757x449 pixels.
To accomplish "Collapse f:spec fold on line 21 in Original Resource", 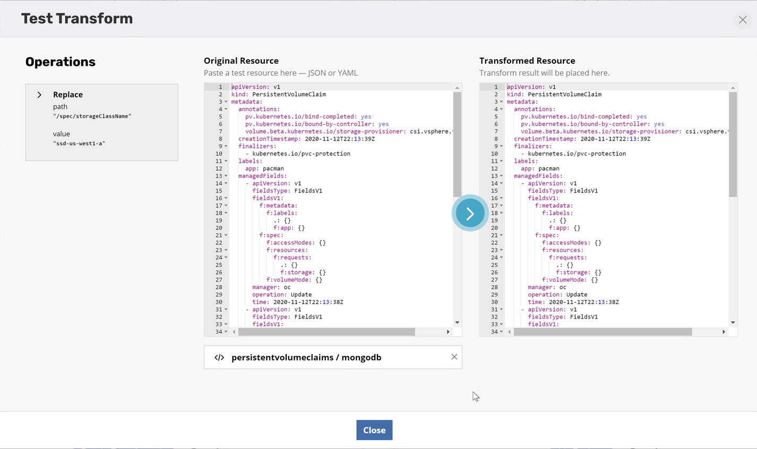I will (226, 235).
